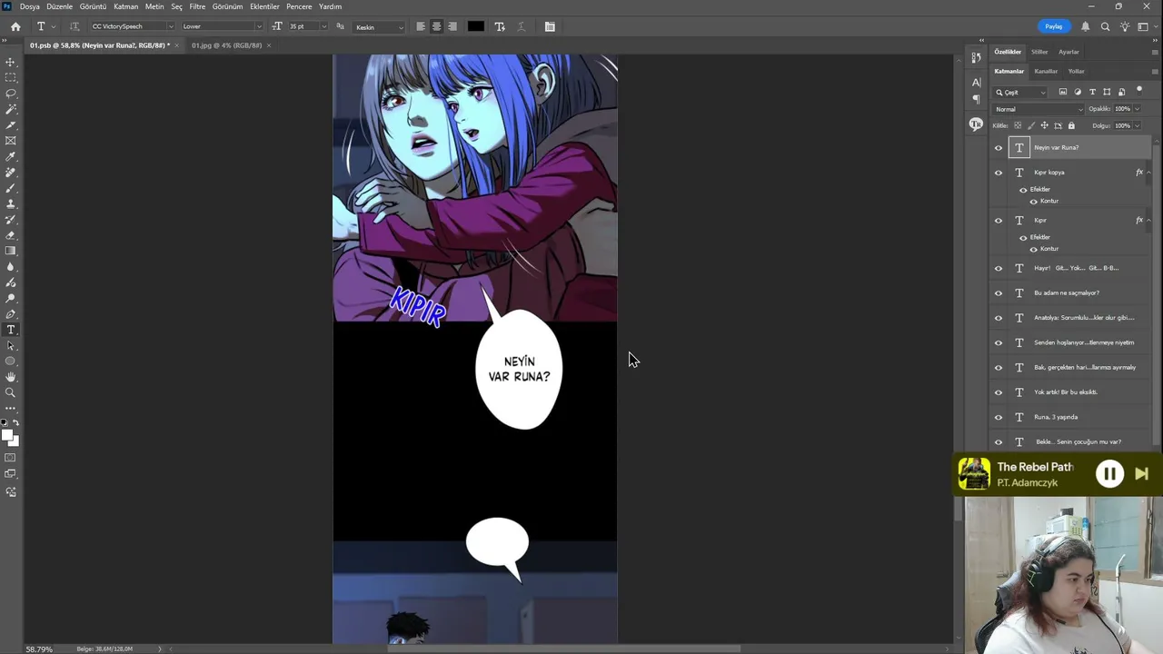Open the font style dropdown 'Lower'
Image resolution: width=1163 pixels, height=654 pixels.
(222, 26)
